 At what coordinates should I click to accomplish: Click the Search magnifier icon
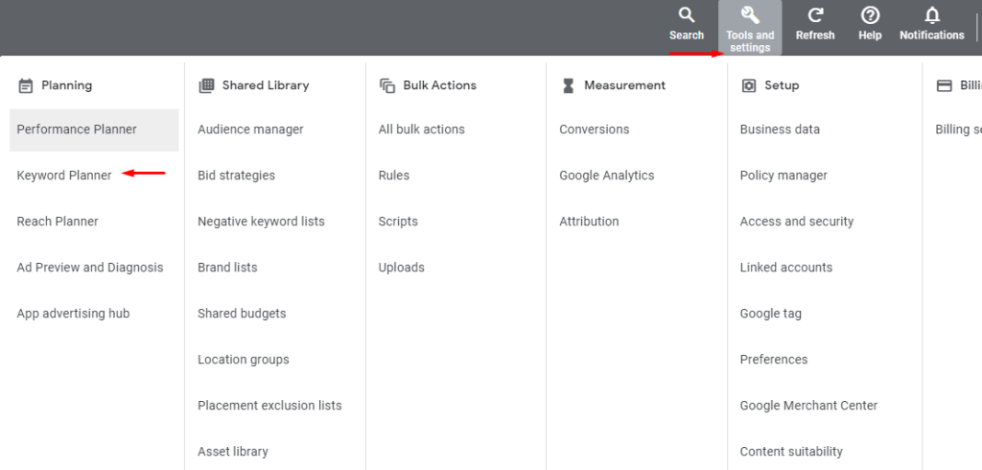(687, 15)
